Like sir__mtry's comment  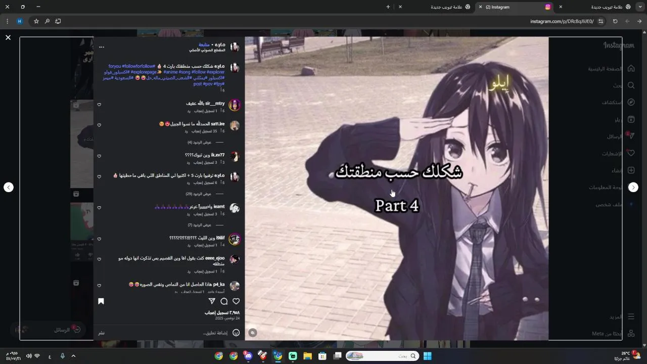coord(99,105)
